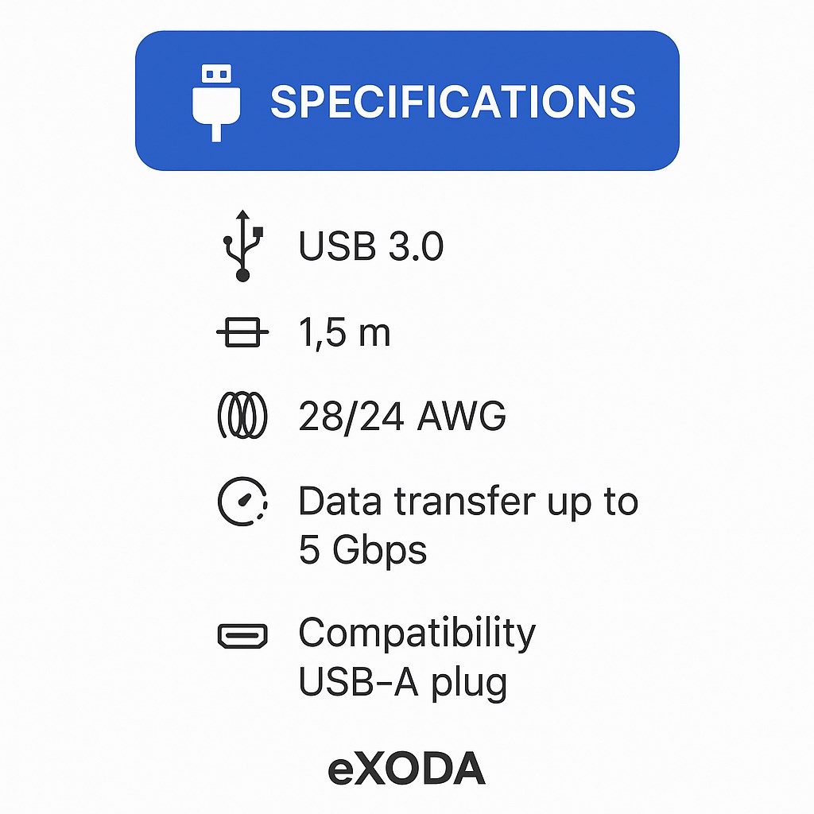Select the 28/24 AWG text

click(x=401, y=416)
